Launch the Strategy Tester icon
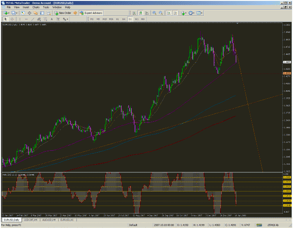Viewport: 293px width, 228px height. (x=49, y=13)
